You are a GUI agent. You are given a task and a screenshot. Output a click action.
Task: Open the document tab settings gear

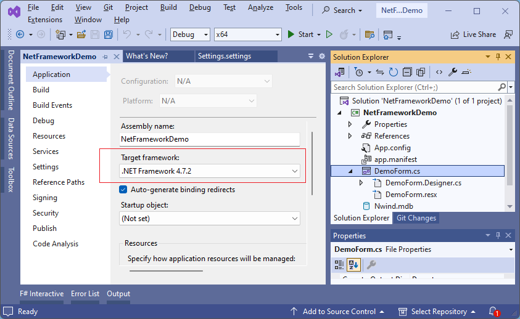[321, 56]
